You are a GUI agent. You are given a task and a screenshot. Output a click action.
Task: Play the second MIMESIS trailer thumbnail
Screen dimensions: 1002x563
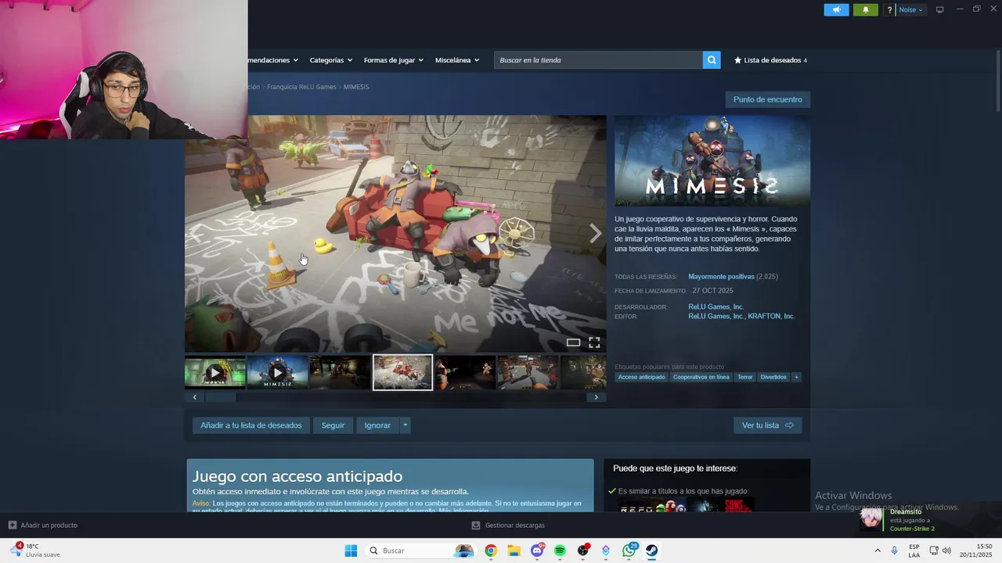[277, 372]
